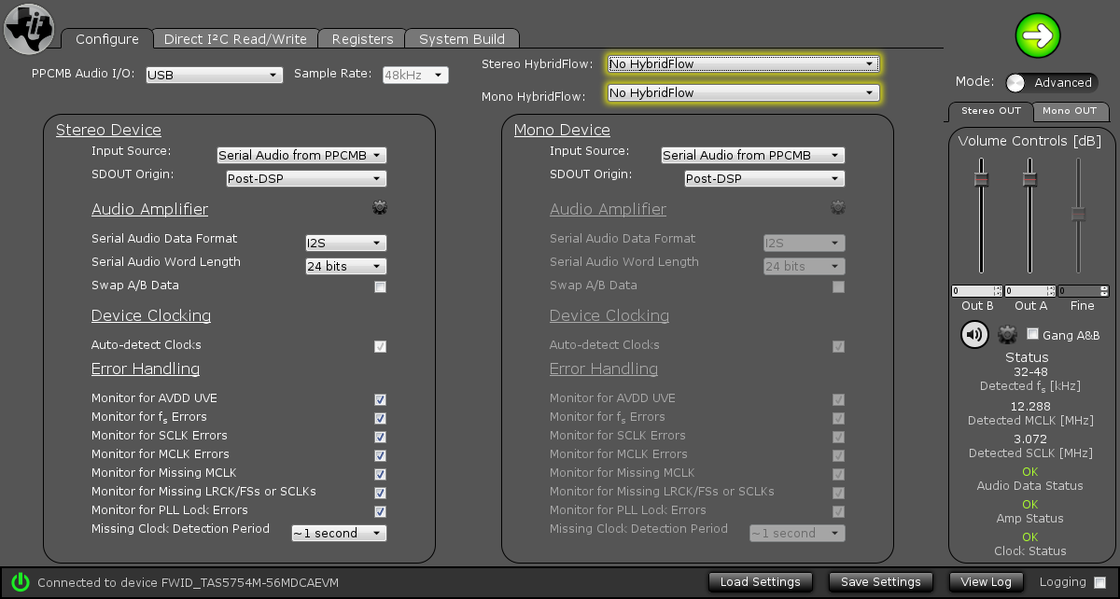Open the Mono OUT tab
Viewport: 1120px width, 599px height.
point(1071,111)
